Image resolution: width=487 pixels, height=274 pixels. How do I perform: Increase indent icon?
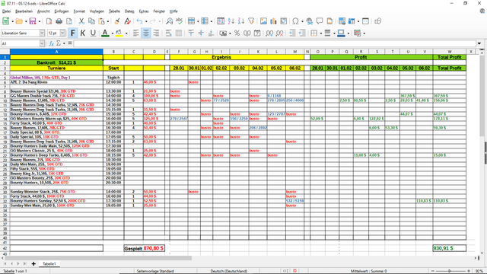tap(292, 33)
